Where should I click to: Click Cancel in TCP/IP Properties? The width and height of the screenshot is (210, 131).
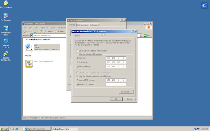pyautogui.click(x=129, y=99)
